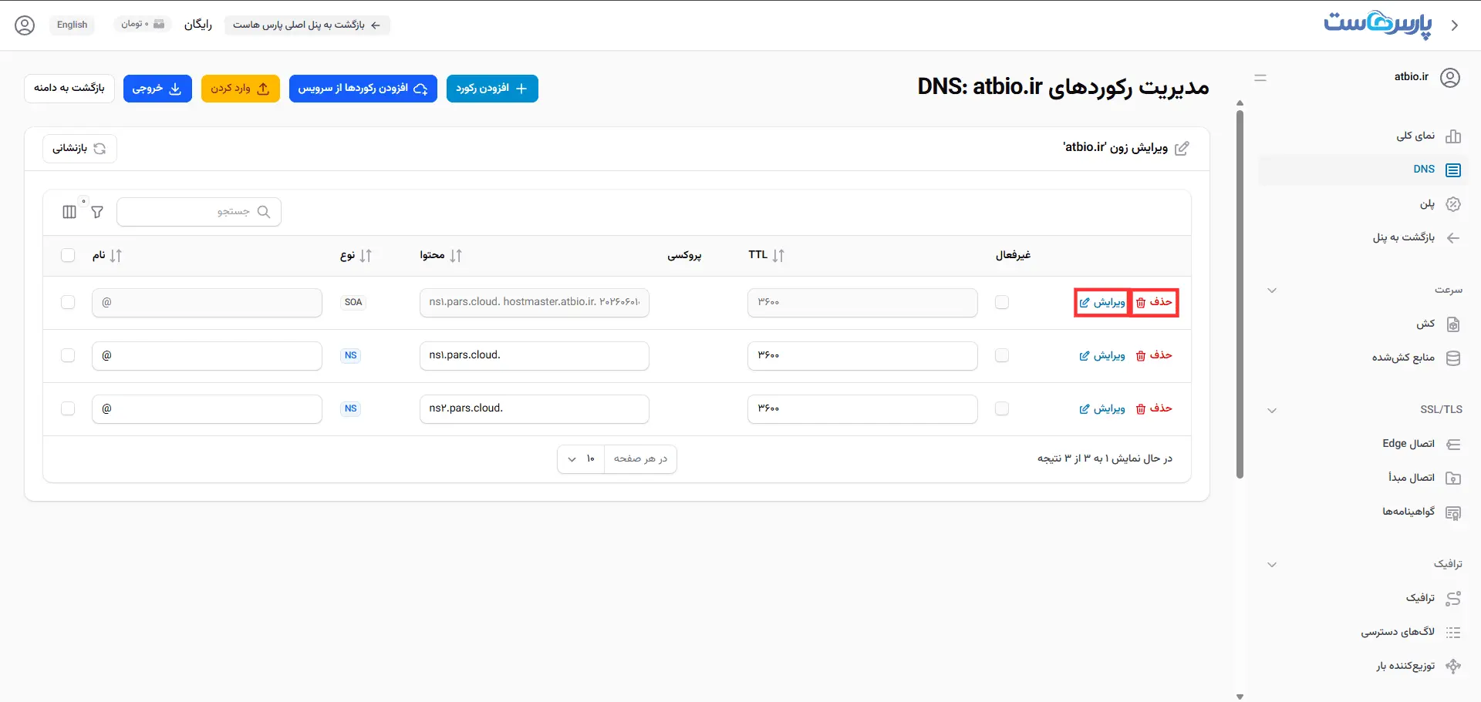1481x702 pixels.
Task: Toggle غیرفعال checkbox for ns1.pars.cloud
Action: pyautogui.click(x=1002, y=356)
